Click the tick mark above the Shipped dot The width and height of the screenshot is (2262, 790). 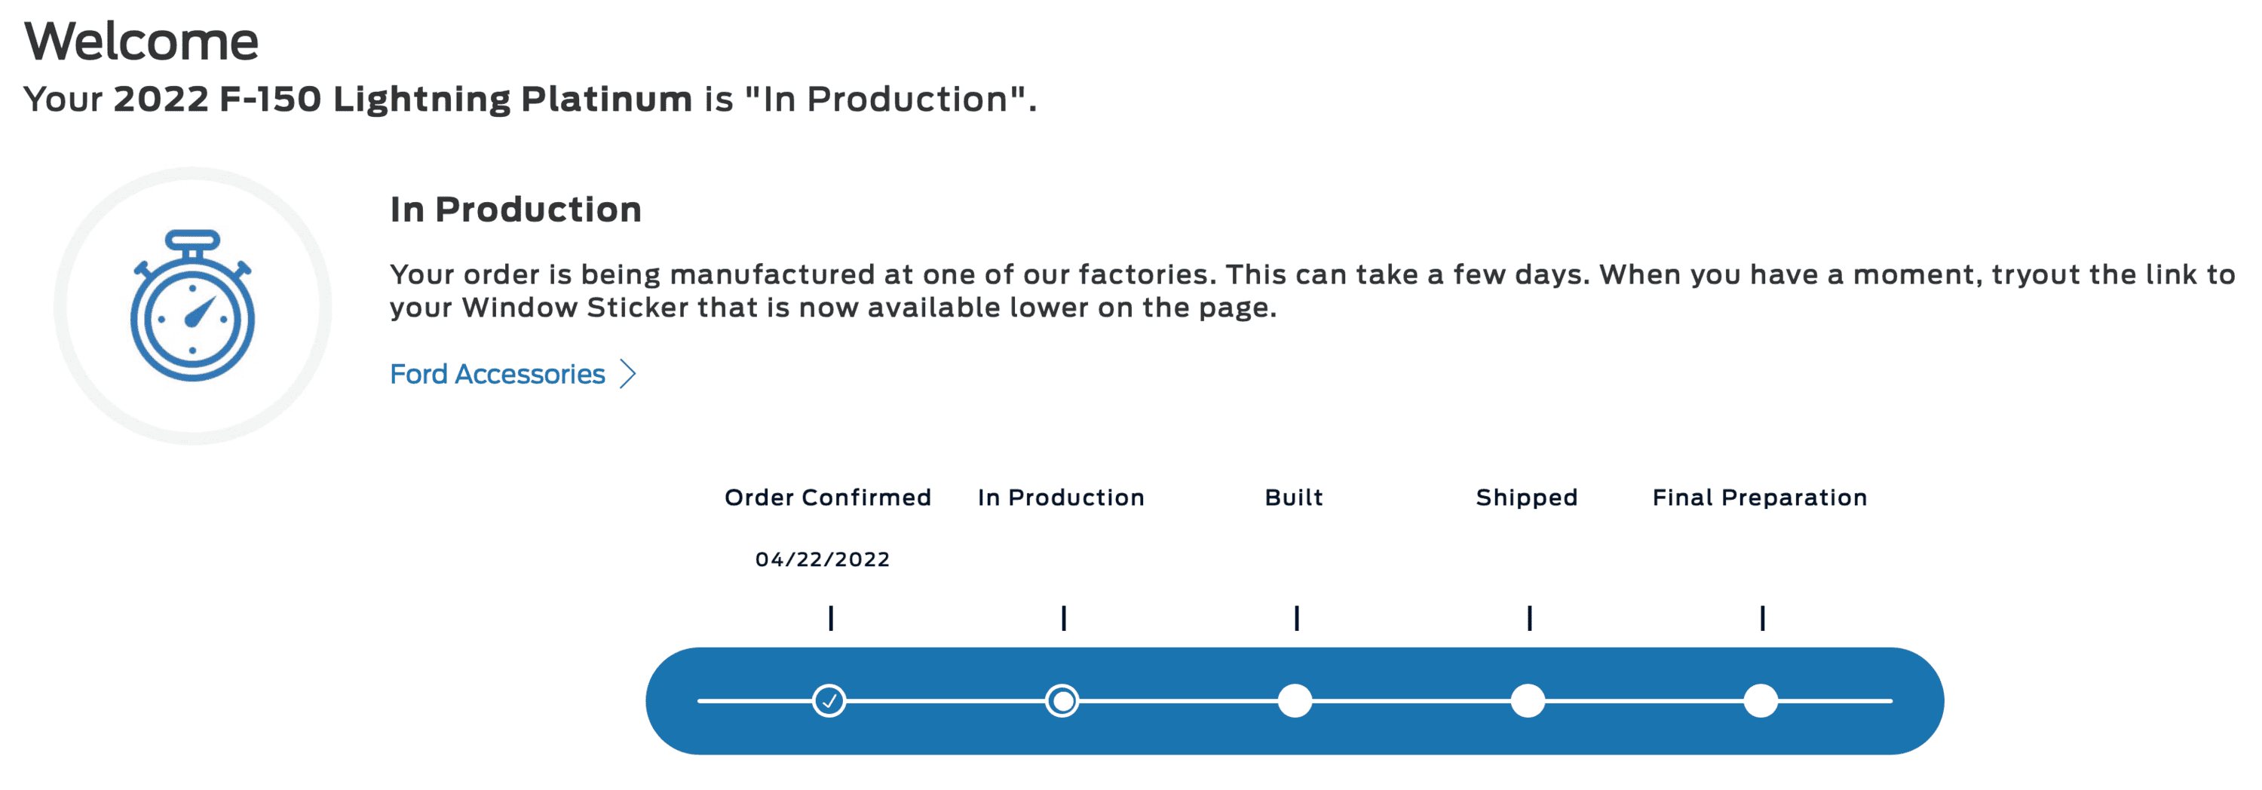pos(1529,618)
